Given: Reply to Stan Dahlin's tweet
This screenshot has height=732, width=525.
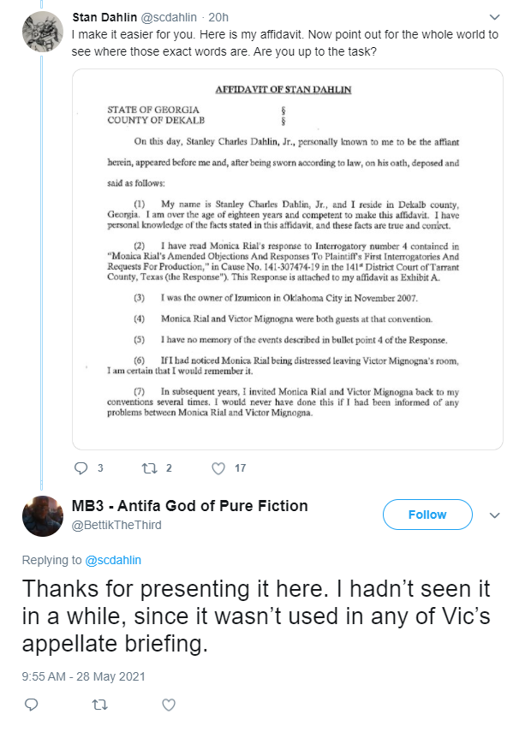Looking at the screenshot, I should coord(81,467).
